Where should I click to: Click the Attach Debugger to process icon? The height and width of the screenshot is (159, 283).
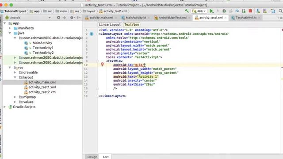point(244,11)
